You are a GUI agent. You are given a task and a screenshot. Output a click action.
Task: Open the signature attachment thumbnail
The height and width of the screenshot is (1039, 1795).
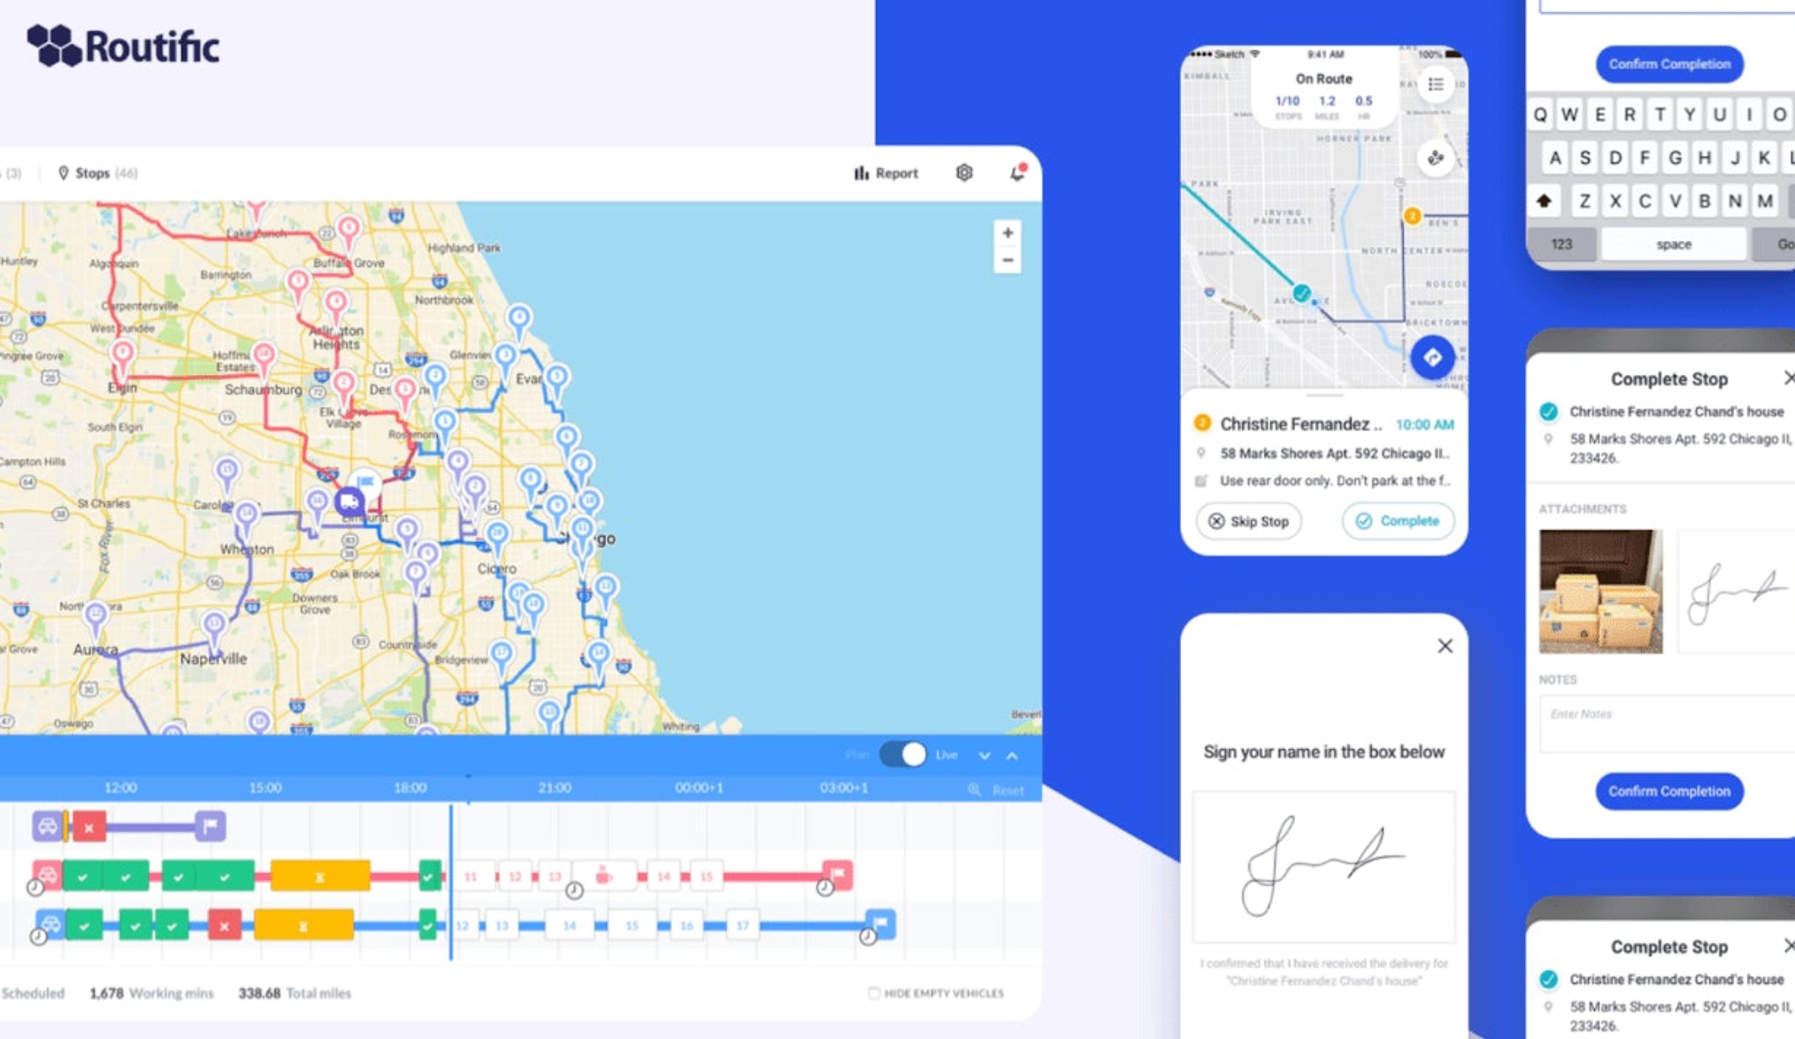(x=1737, y=591)
